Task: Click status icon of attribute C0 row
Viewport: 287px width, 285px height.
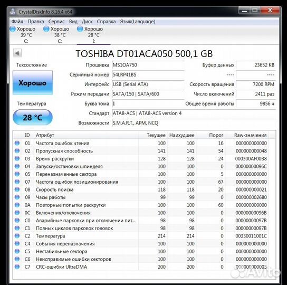Action: tap(17, 220)
